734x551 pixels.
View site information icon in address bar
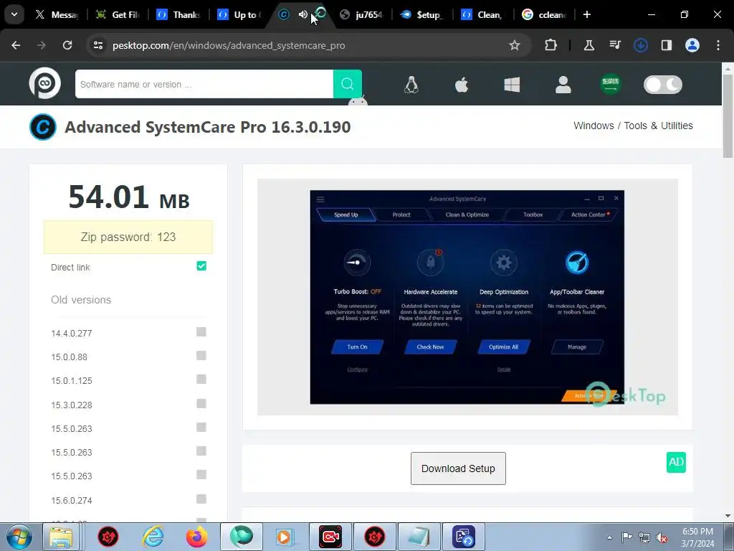tap(98, 45)
